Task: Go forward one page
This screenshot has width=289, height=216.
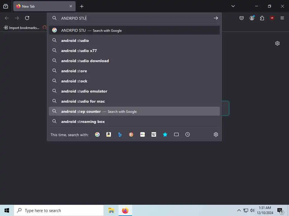Action: click(17, 18)
